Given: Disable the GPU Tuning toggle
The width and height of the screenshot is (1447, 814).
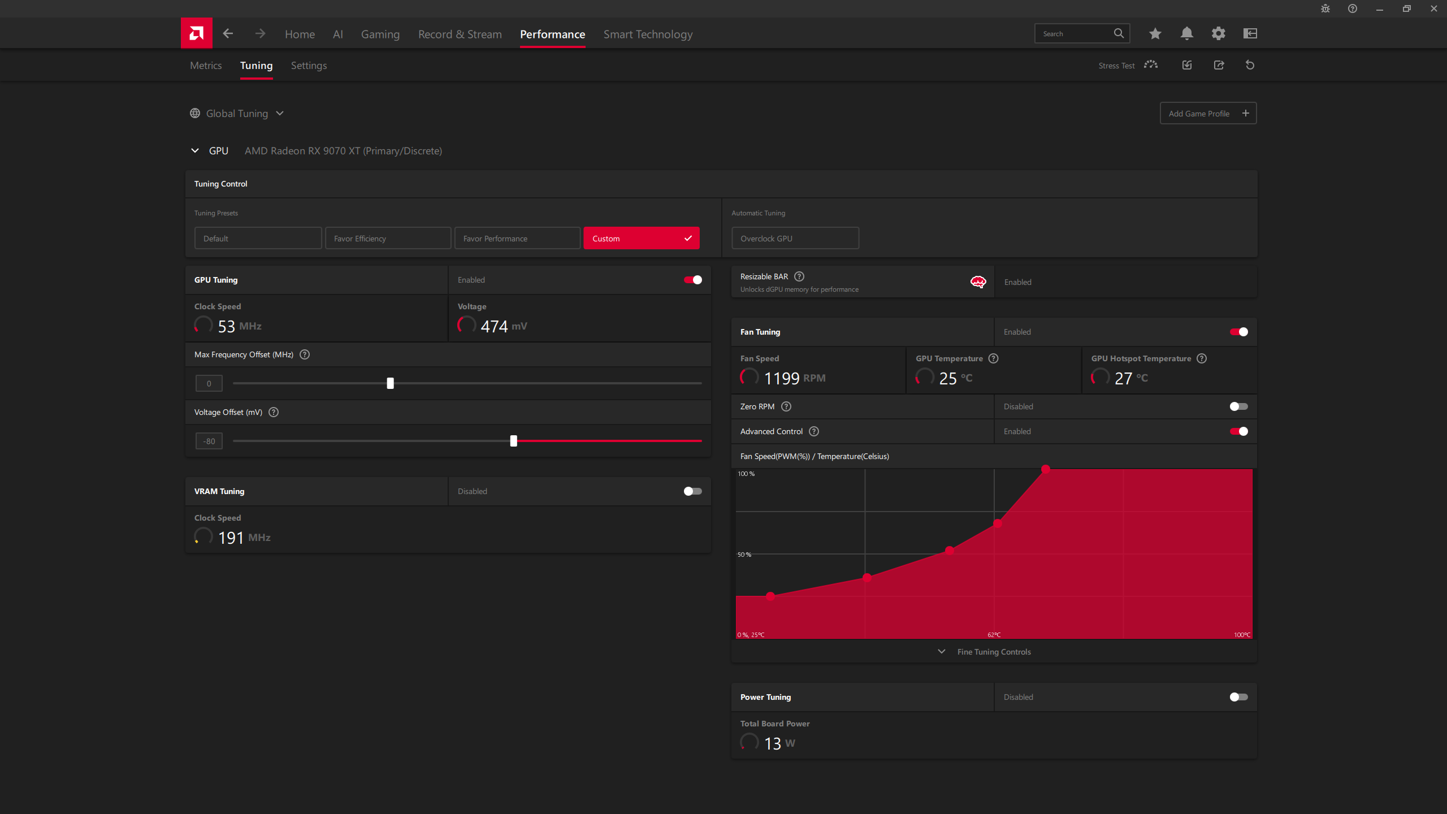Looking at the screenshot, I should click(692, 280).
